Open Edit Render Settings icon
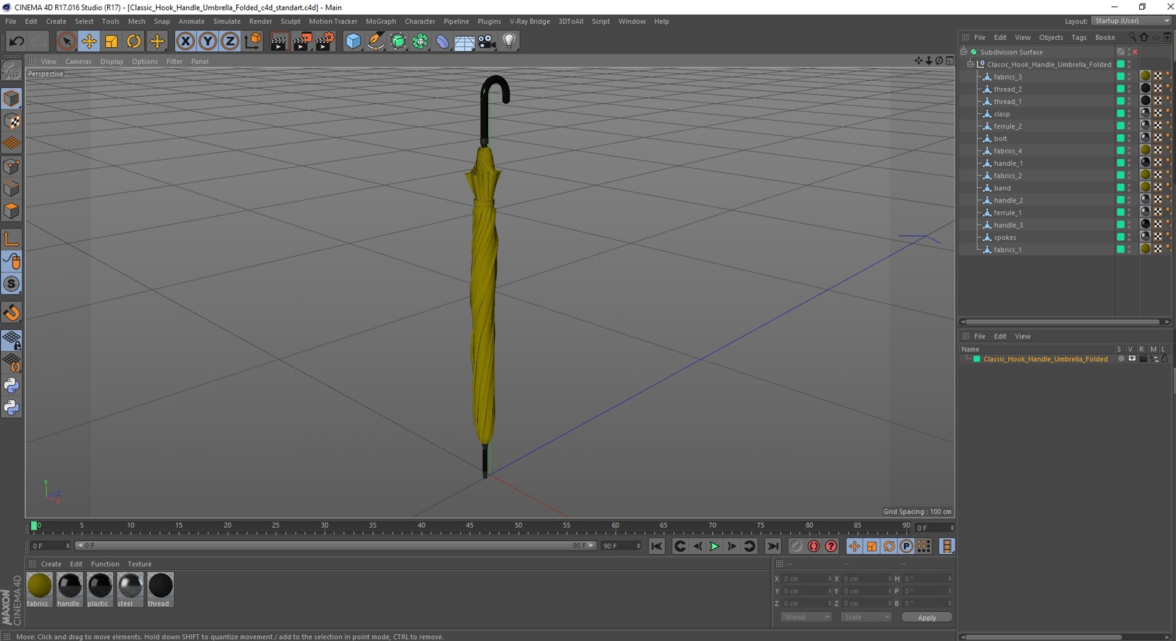The image size is (1176, 641). [x=325, y=41]
